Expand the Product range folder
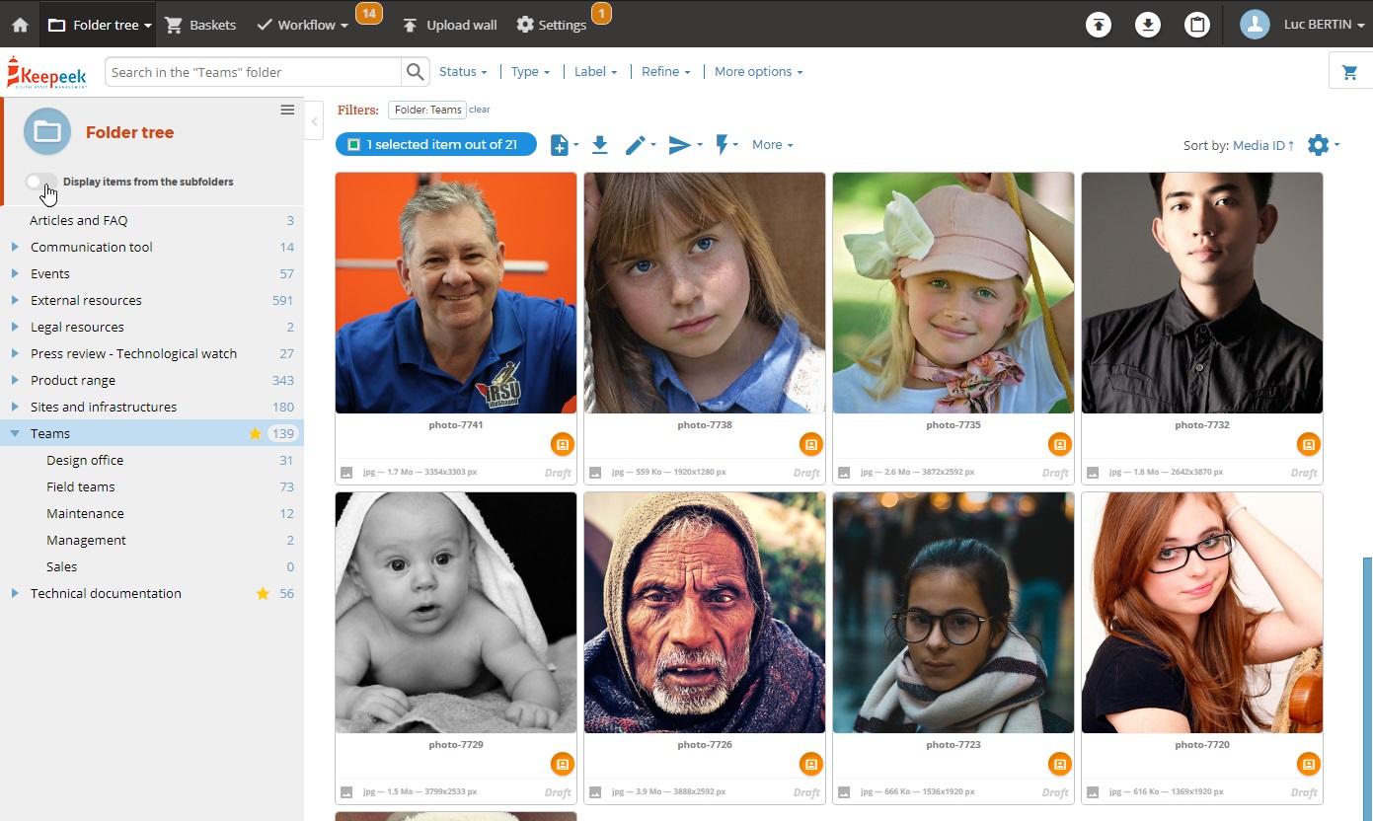This screenshot has width=1373, height=821. [x=15, y=381]
